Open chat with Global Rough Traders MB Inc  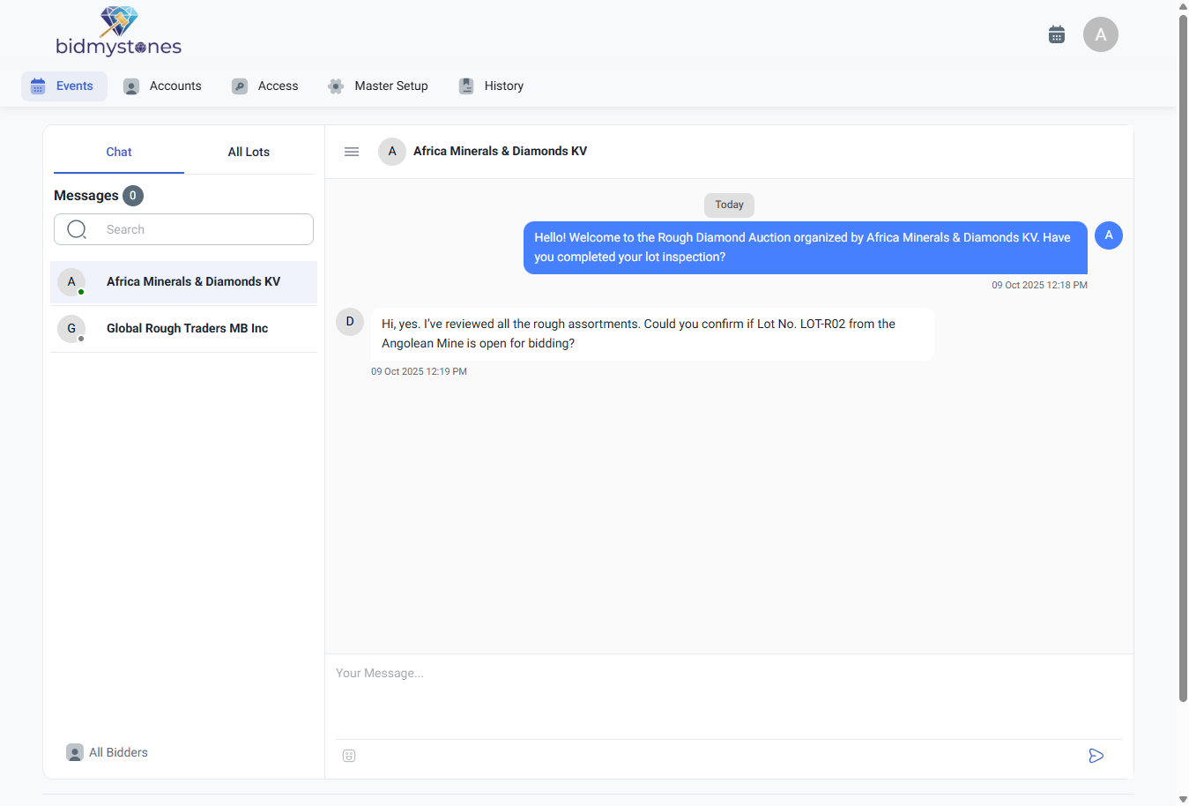click(x=186, y=328)
